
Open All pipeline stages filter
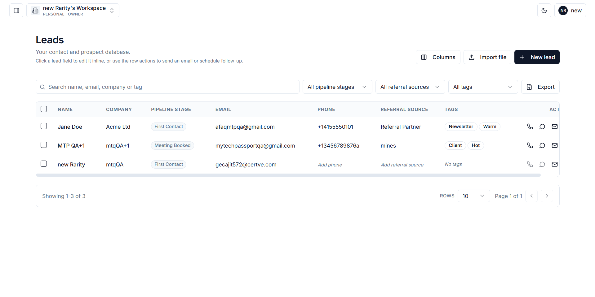[337, 87]
